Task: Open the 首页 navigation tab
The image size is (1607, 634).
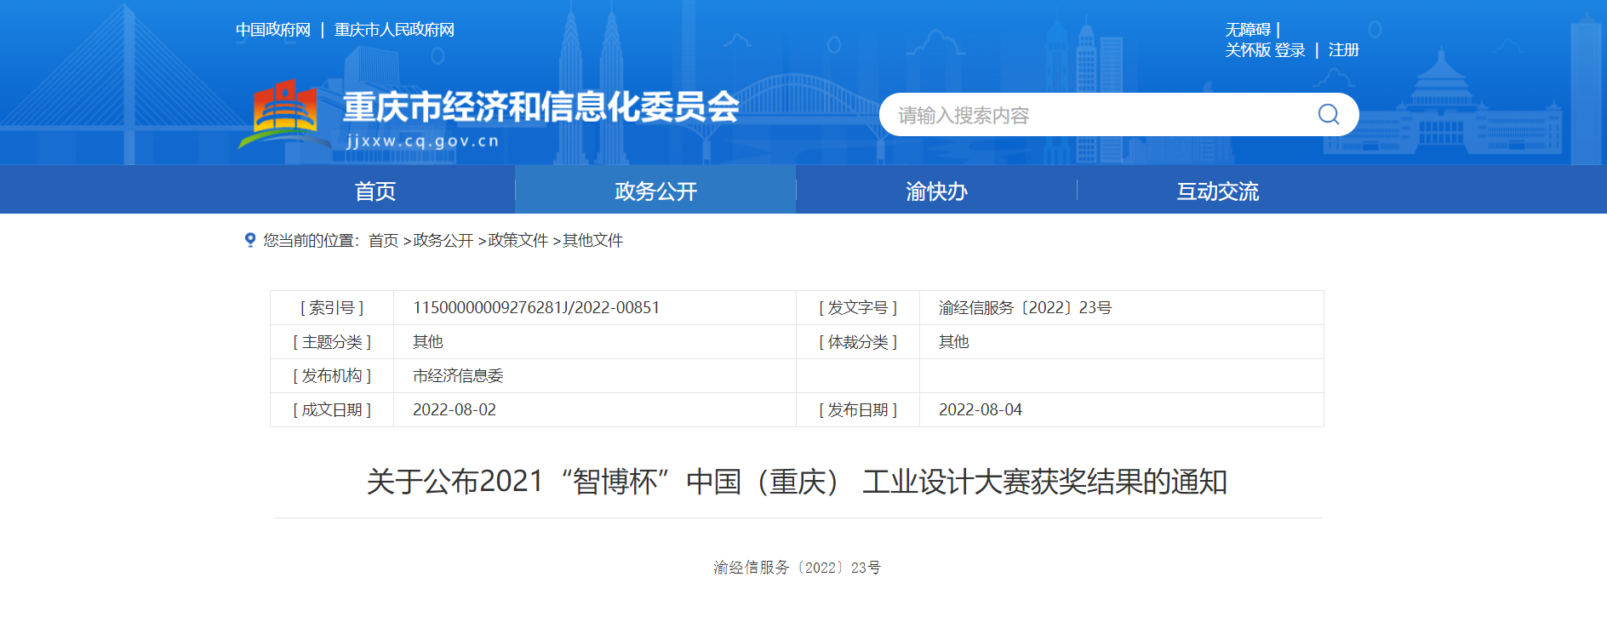Action: (375, 191)
